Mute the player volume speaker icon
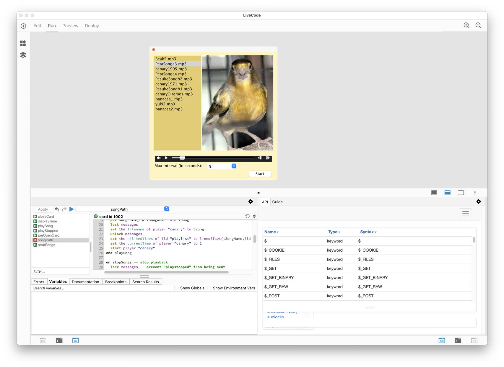This screenshot has width=504, height=367. 159,158
